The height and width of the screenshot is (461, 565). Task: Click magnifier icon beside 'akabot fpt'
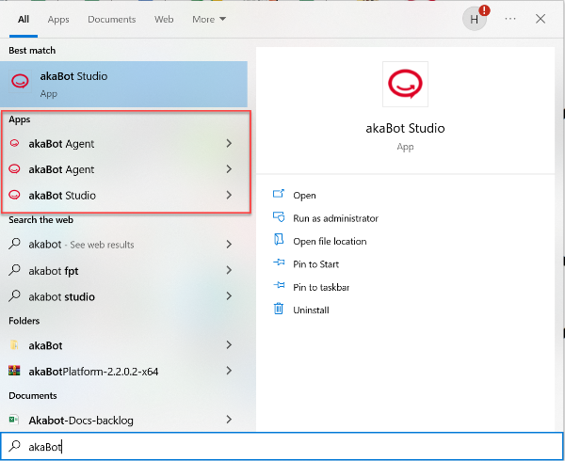pyautogui.click(x=14, y=270)
